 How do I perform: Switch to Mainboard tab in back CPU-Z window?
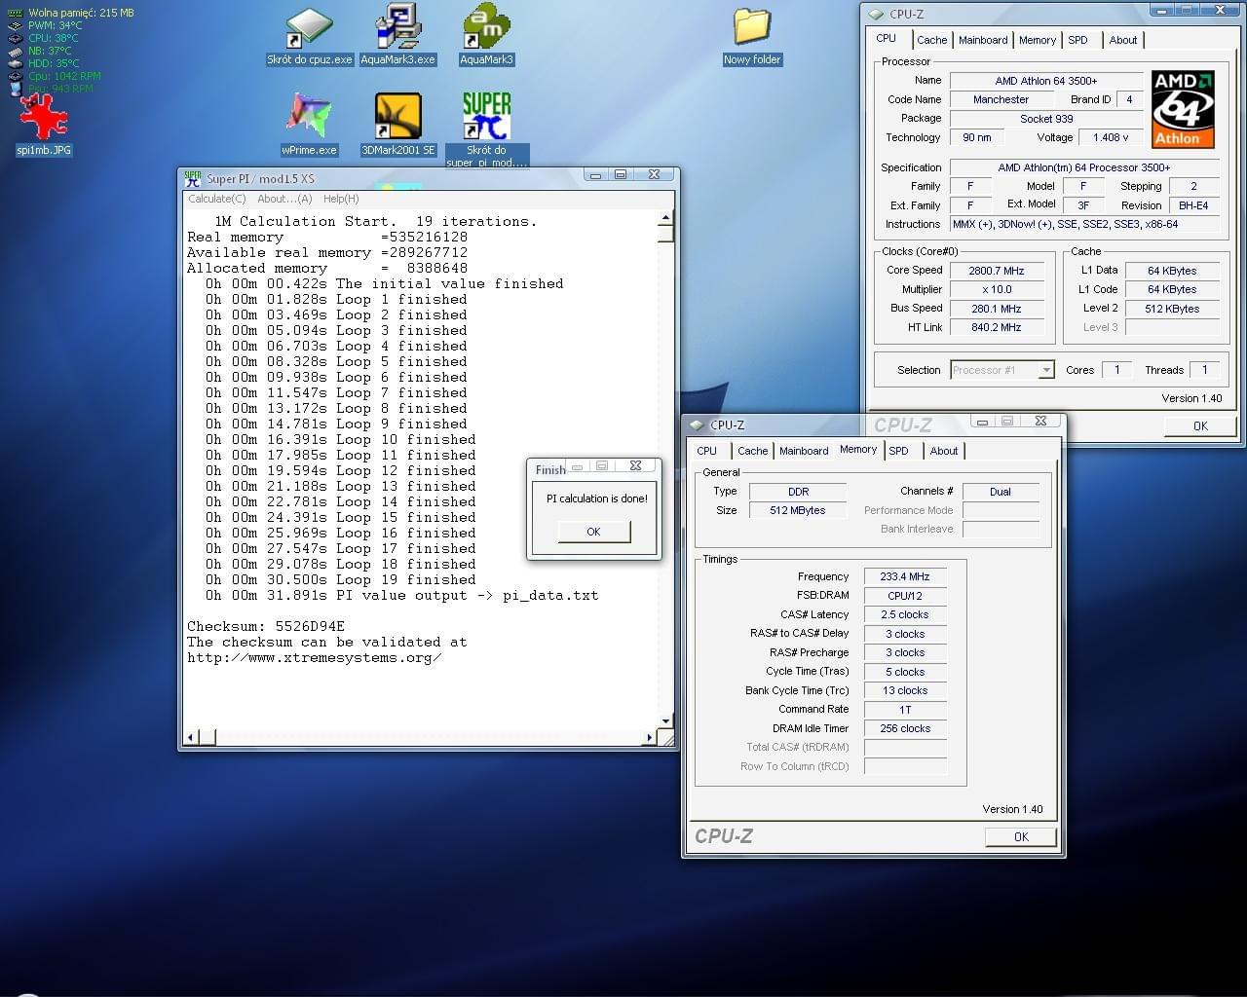pos(983,40)
